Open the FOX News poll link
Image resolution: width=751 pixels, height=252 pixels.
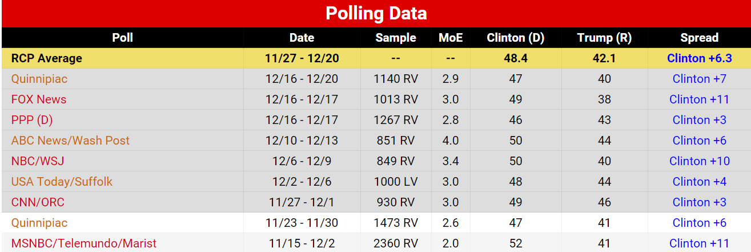39,99
